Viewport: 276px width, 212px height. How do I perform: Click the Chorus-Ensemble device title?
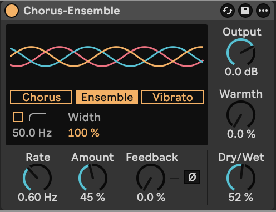[72, 11]
